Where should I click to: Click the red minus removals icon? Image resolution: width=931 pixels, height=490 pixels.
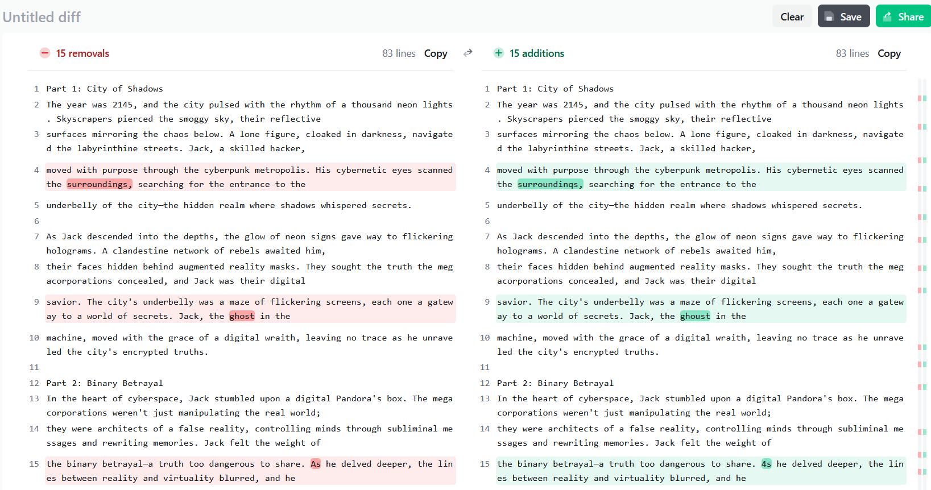(x=45, y=53)
